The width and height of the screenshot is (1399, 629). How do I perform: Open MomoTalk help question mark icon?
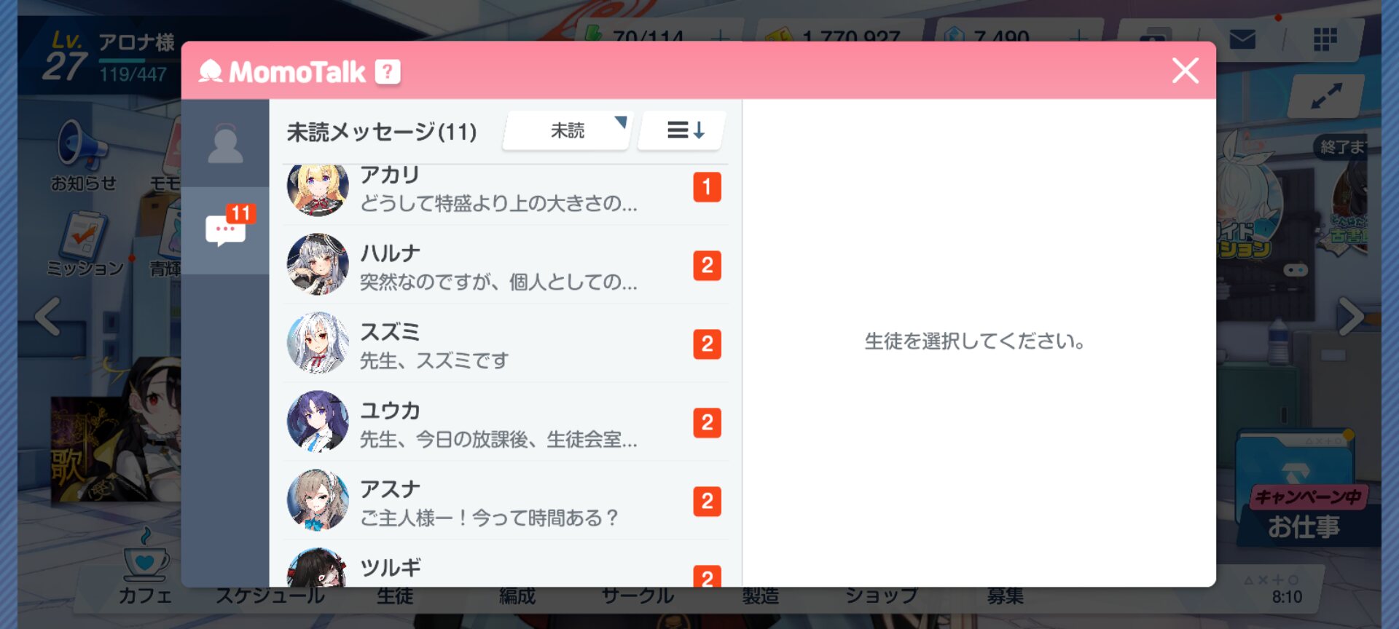[x=388, y=71]
